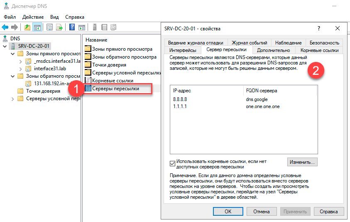Click the Show/Hide action pane toolbar icon

pos(82,27)
